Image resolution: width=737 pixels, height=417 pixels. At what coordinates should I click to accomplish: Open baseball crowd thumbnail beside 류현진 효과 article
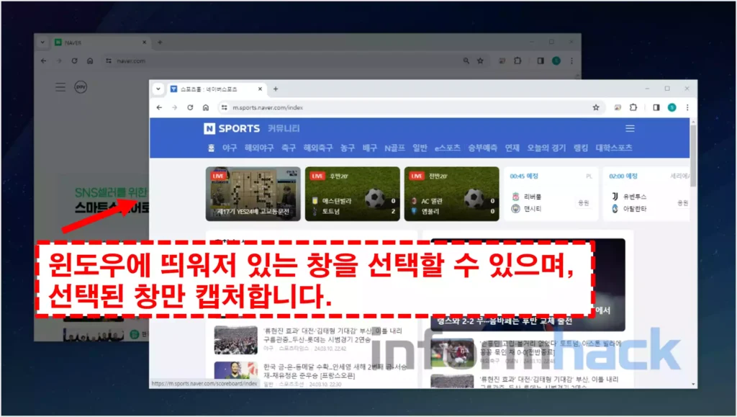coord(235,339)
